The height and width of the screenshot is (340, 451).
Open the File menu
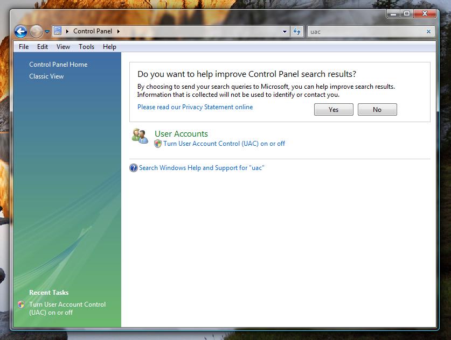[x=24, y=47]
